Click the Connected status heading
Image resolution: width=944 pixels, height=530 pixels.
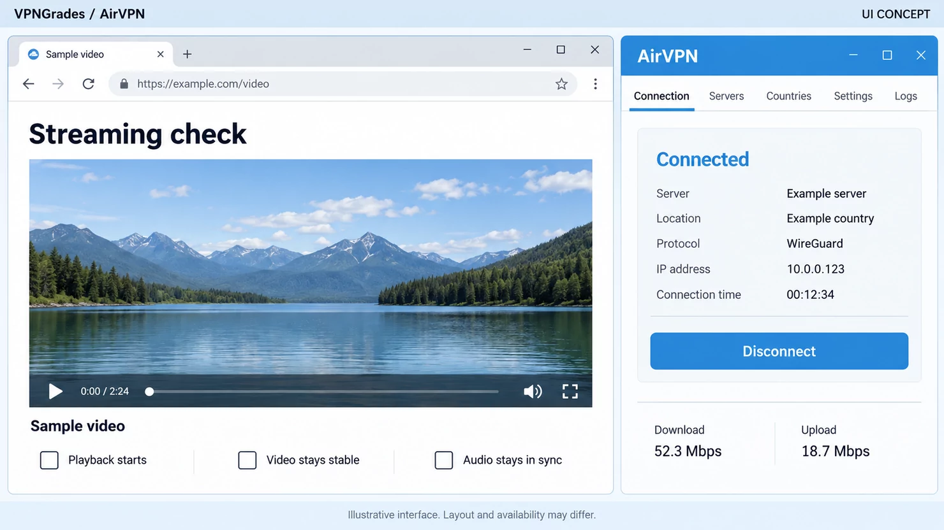703,159
